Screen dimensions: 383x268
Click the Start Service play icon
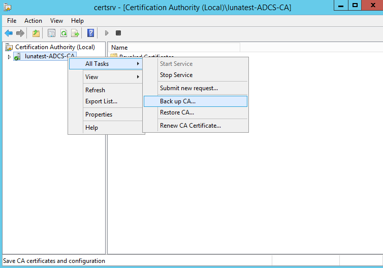tap(107, 33)
